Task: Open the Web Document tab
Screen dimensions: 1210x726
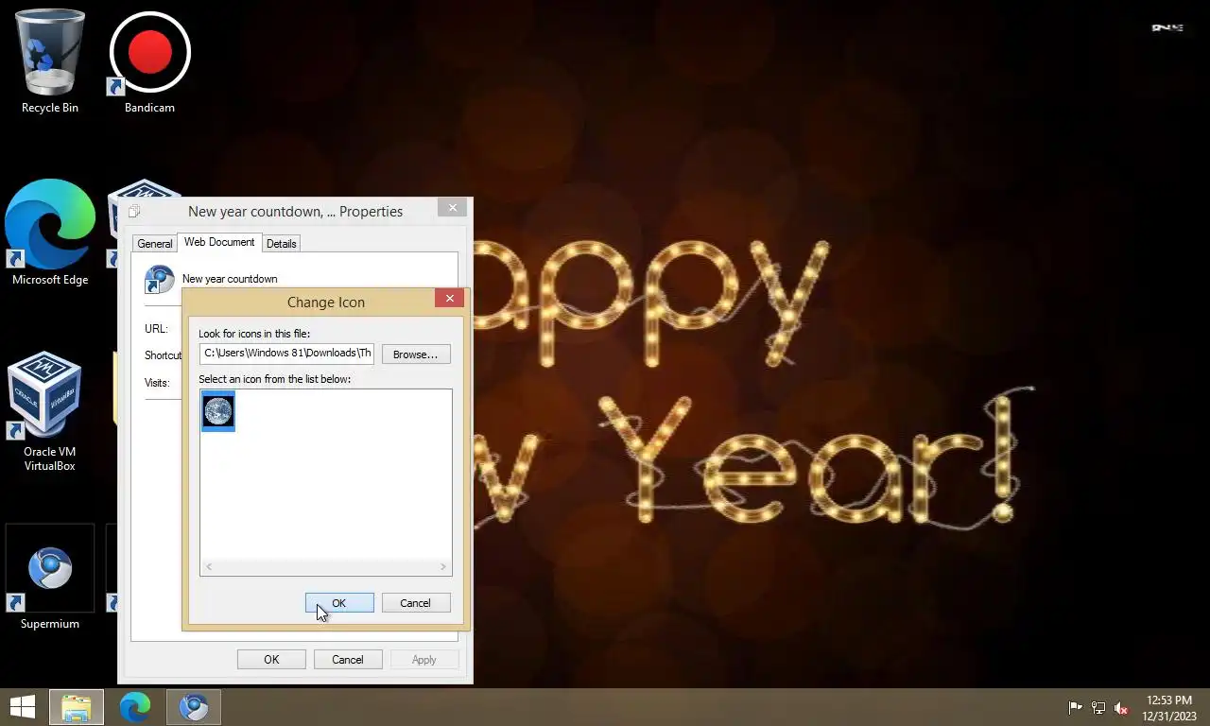Action: (x=219, y=242)
